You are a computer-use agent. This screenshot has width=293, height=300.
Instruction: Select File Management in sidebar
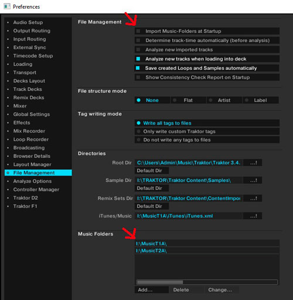click(x=38, y=173)
